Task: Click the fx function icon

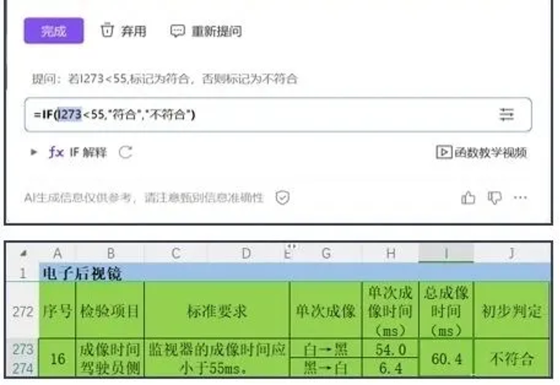Action: (56, 152)
